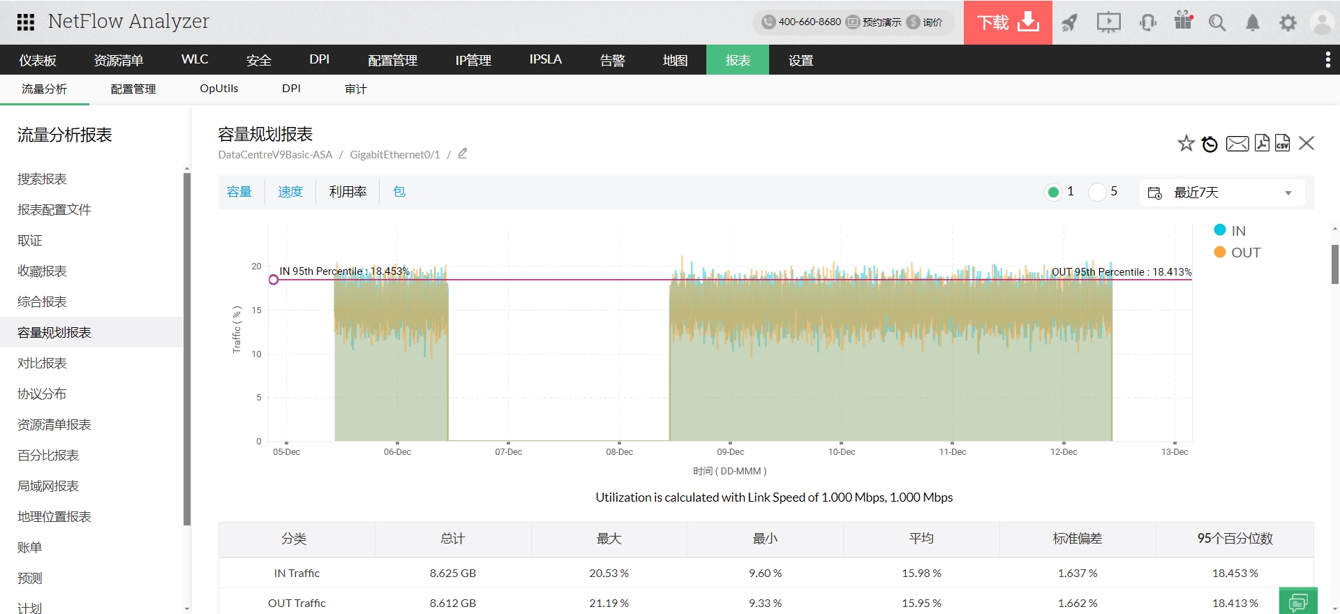The image size is (1340, 614).
Task: Select the 1 minute granularity radio button
Action: pos(1053,192)
